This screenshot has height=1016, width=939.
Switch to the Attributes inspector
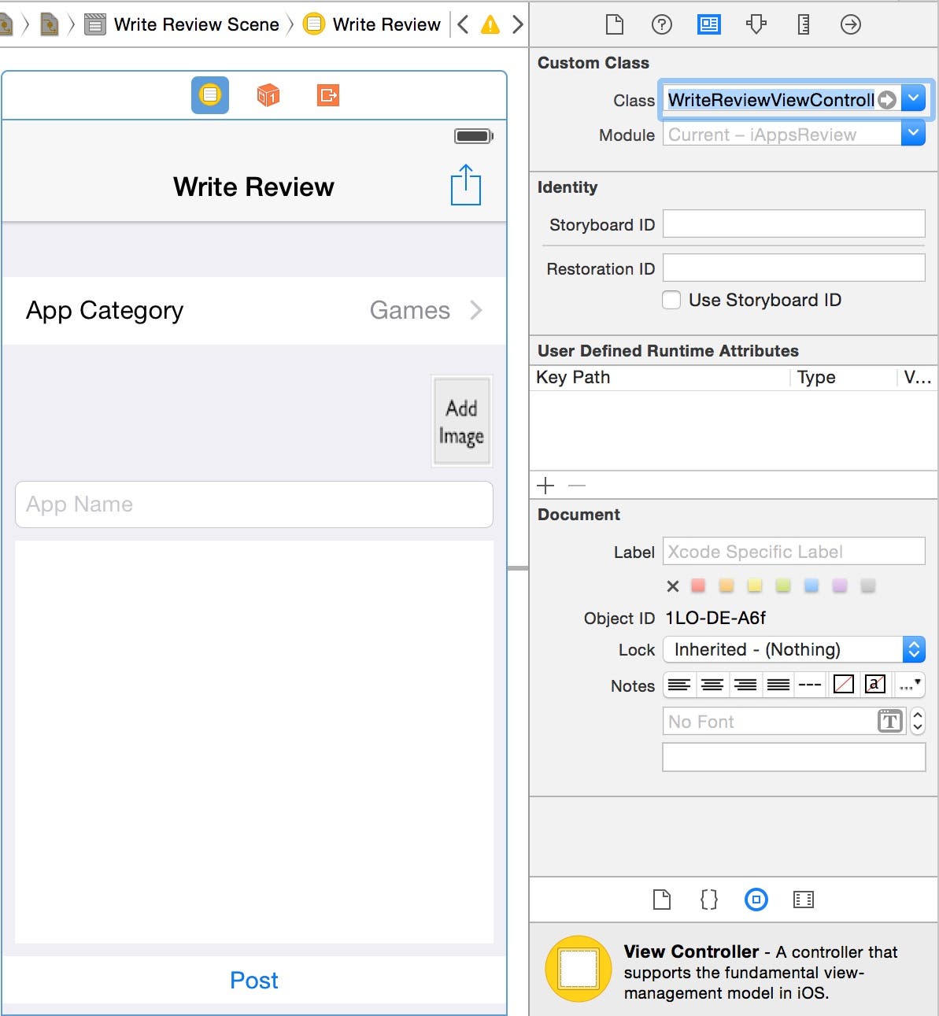[x=756, y=24]
